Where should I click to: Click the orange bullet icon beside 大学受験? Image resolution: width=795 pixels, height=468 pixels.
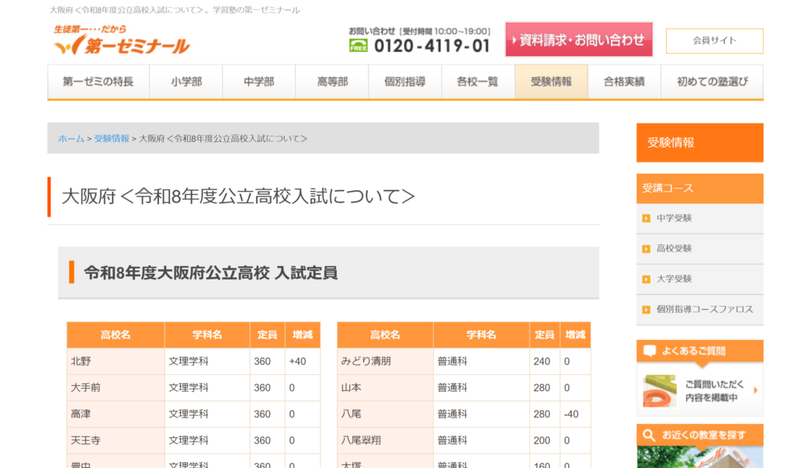coord(646,279)
